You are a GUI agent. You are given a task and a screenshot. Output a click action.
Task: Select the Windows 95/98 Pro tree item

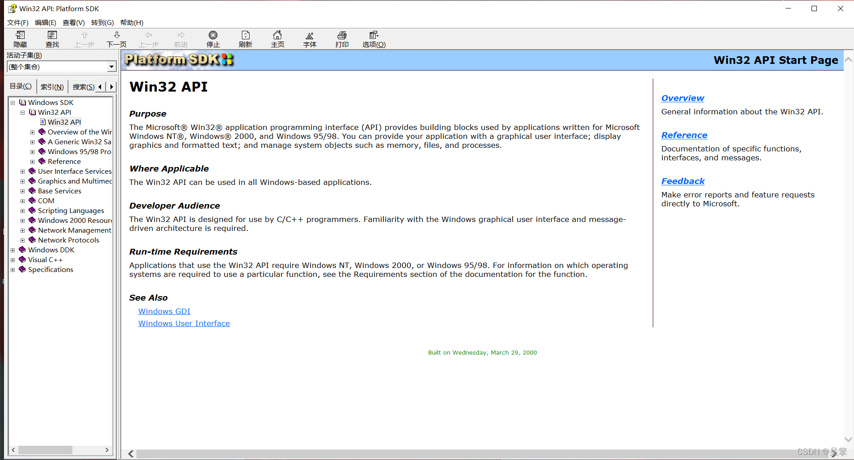(x=80, y=151)
